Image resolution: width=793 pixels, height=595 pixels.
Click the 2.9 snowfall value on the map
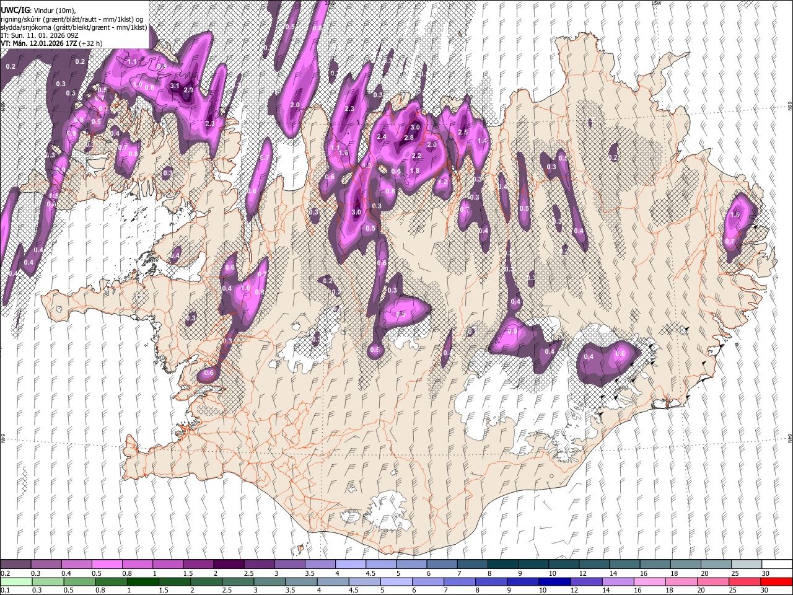click(x=188, y=90)
